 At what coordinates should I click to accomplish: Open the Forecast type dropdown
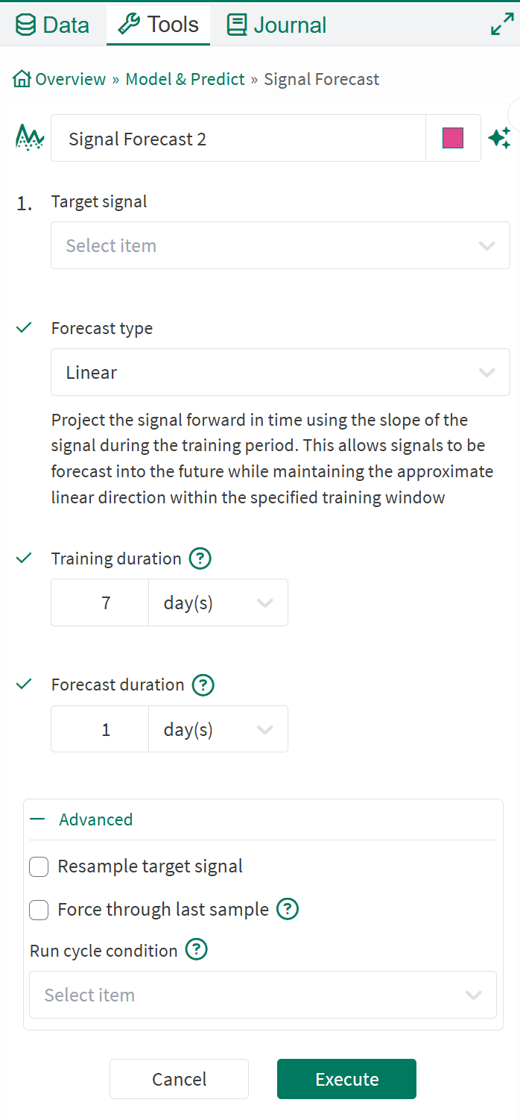click(x=280, y=372)
